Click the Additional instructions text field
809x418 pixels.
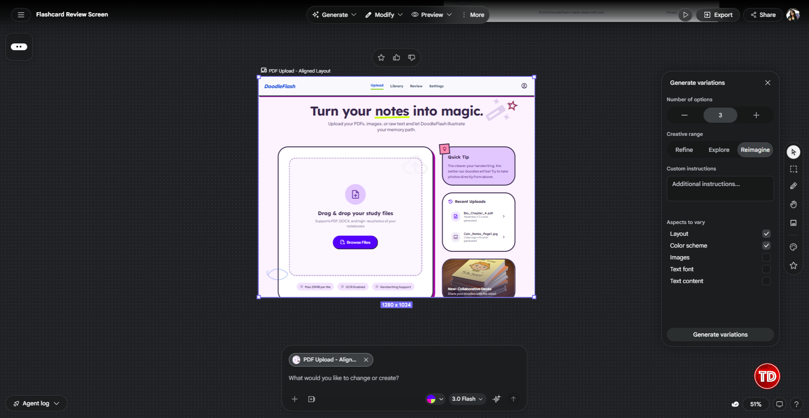click(x=720, y=188)
